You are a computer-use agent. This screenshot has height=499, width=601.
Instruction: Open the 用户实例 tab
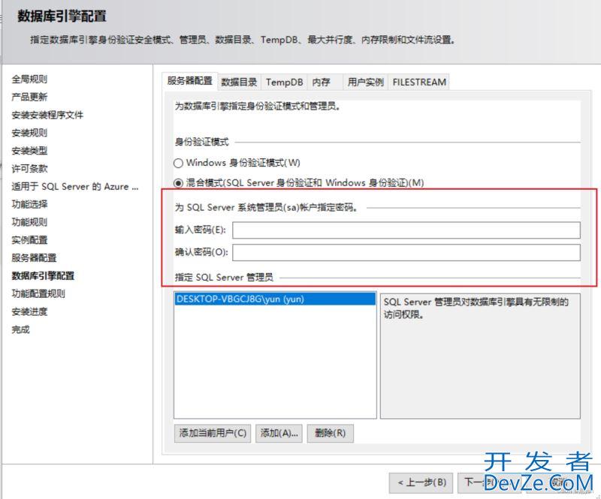coord(365,83)
